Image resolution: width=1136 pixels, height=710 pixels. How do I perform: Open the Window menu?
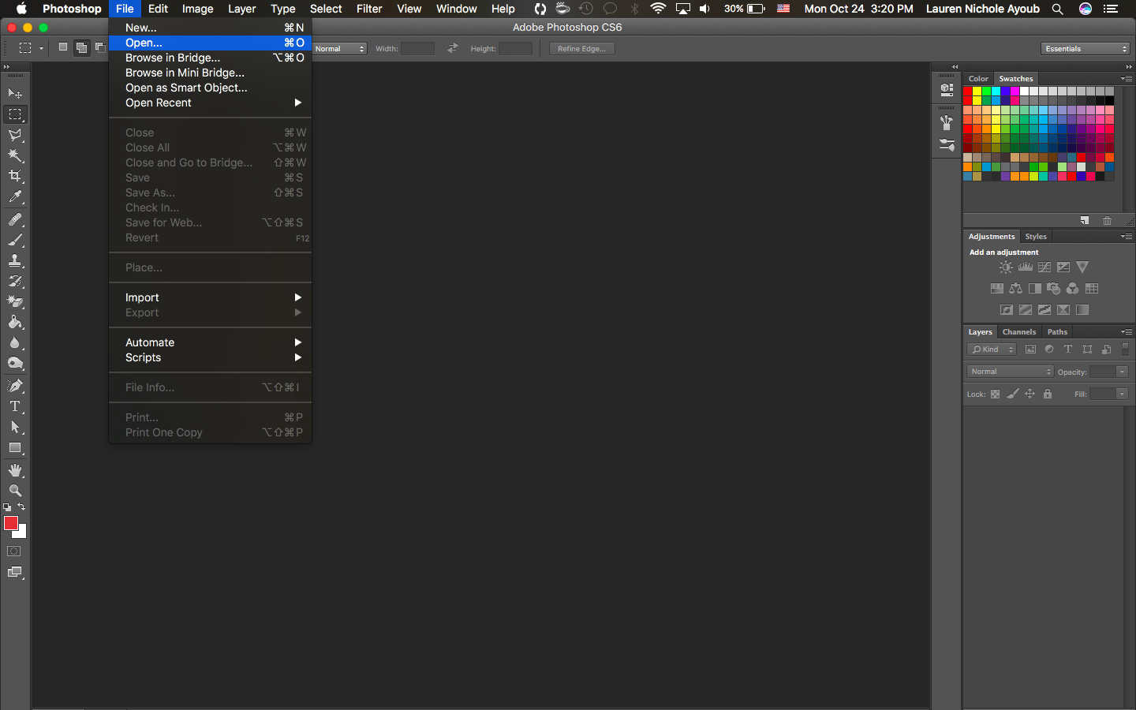(456, 9)
